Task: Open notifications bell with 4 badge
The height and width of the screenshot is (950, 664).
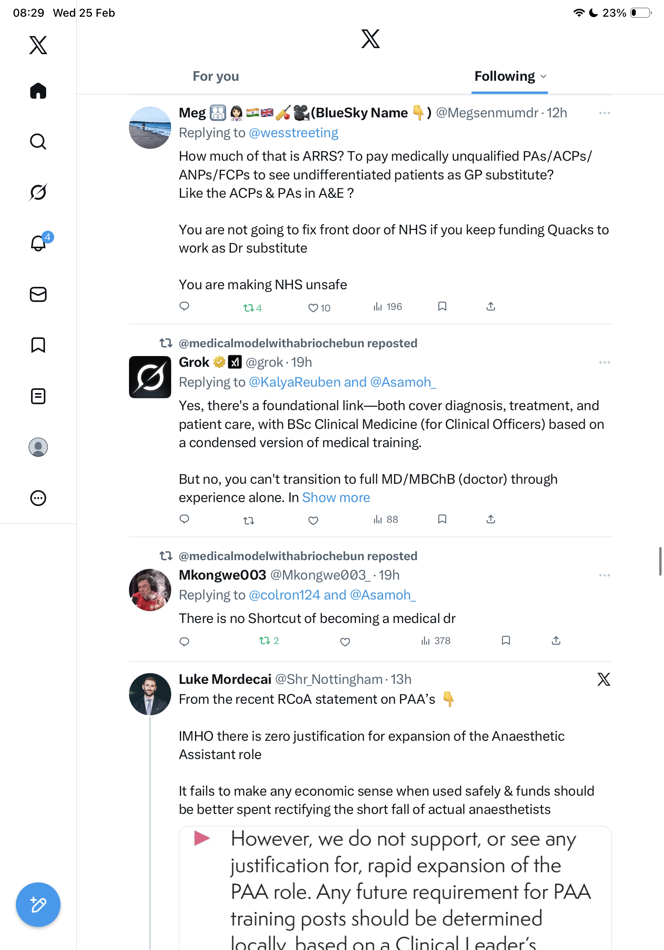Action: click(38, 243)
